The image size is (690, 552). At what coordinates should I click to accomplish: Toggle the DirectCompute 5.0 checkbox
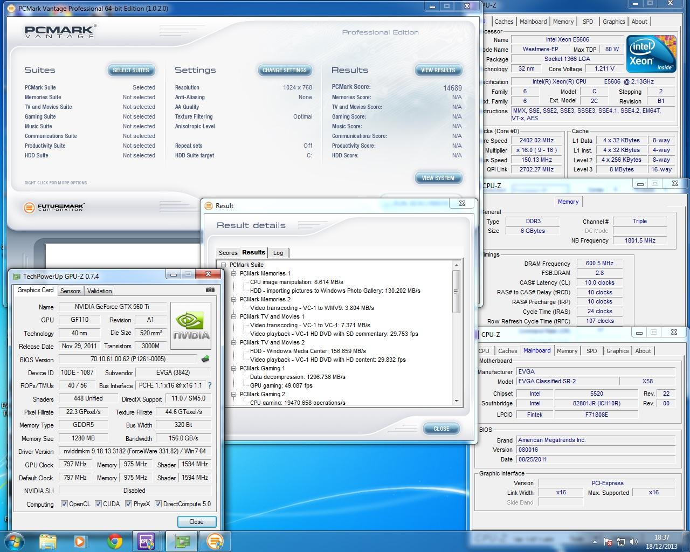(158, 504)
